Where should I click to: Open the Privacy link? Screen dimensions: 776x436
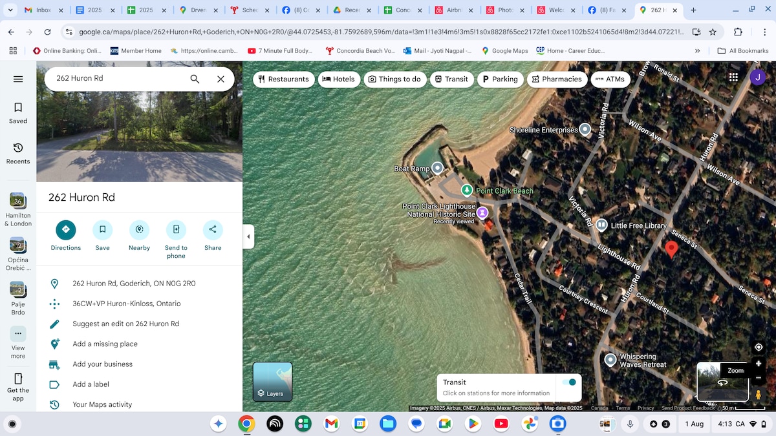[x=645, y=408]
